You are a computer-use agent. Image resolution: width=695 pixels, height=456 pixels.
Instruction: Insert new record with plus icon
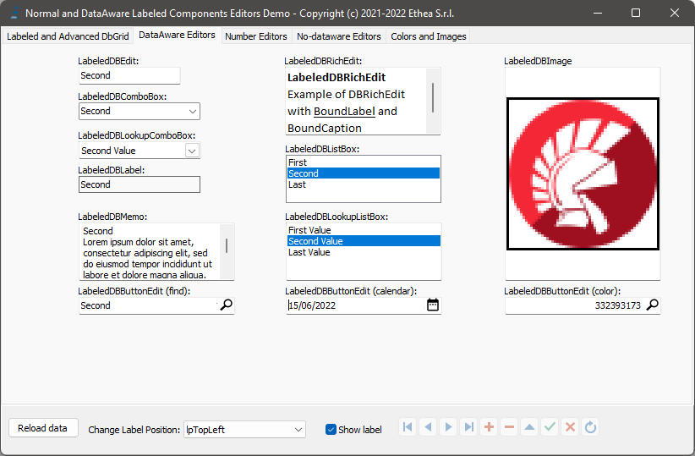489,427
